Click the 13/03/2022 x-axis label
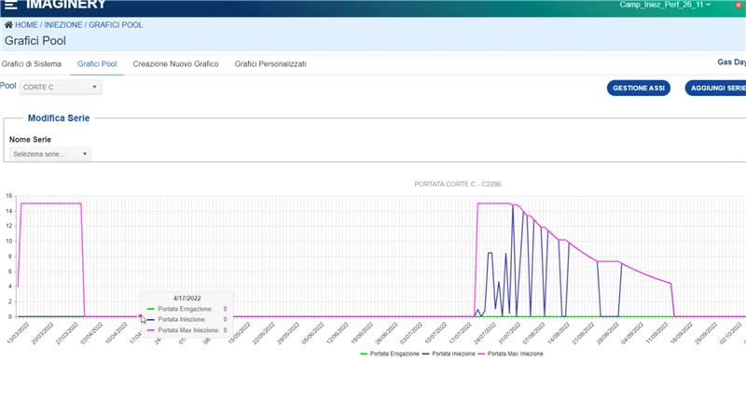 (18, 333)
